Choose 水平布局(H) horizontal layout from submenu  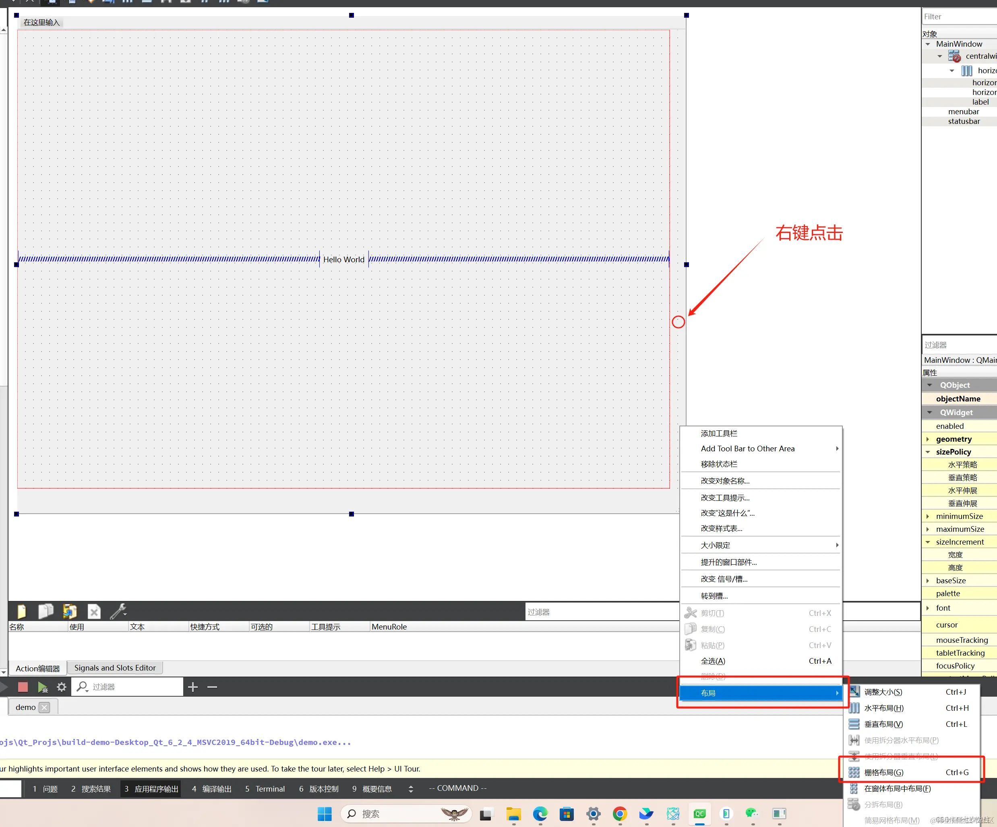[x=883, y=708]
